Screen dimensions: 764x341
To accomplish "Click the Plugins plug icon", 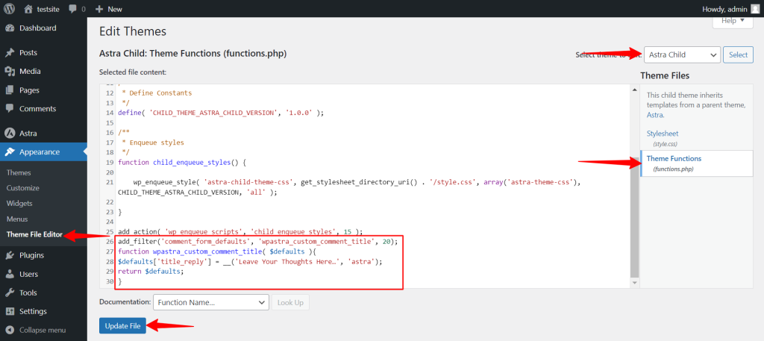I will pyautogui.click(x=10, y=255).
